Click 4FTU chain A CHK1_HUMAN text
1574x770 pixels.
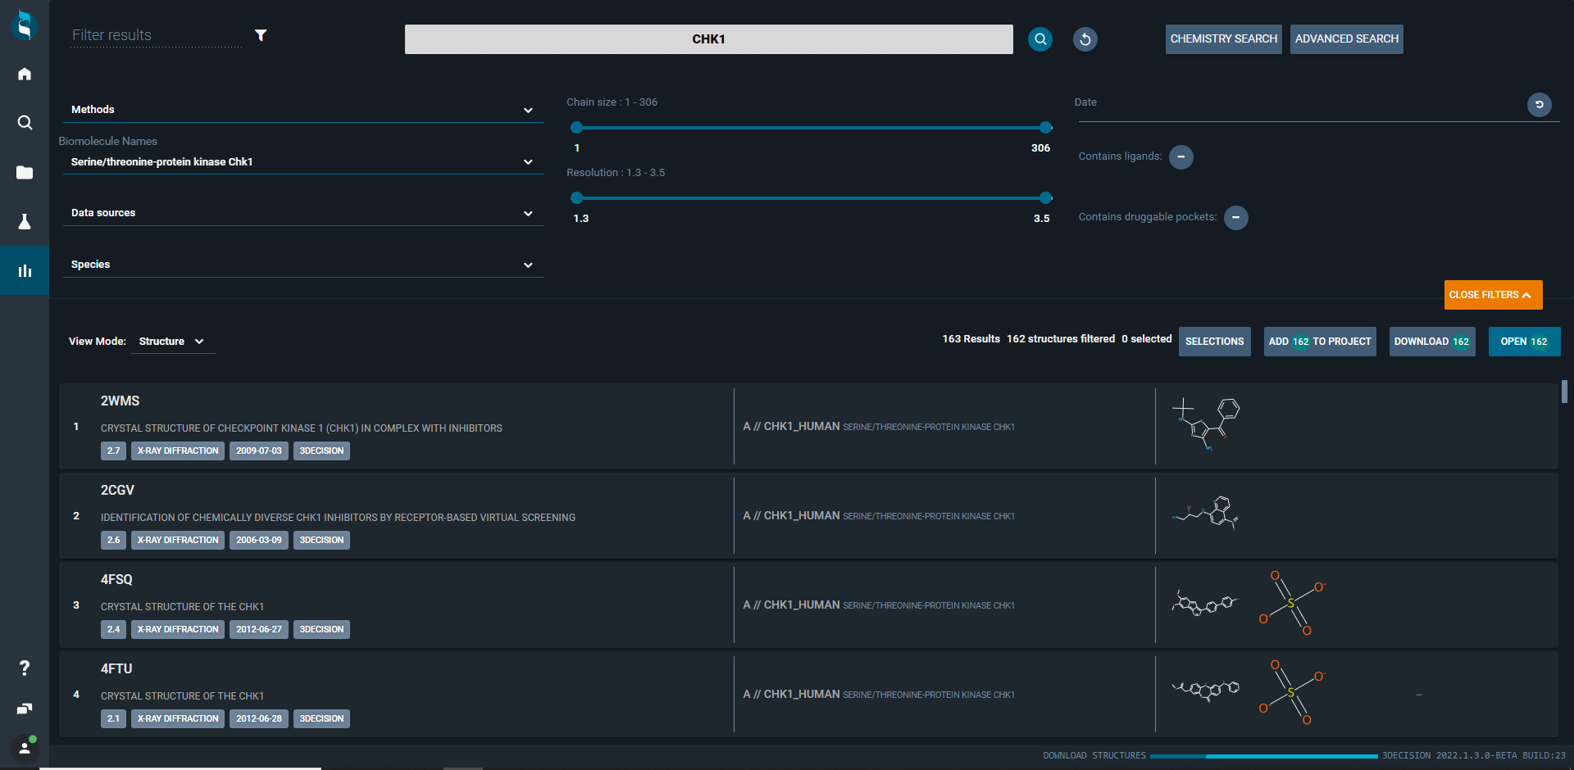(791, 695)
